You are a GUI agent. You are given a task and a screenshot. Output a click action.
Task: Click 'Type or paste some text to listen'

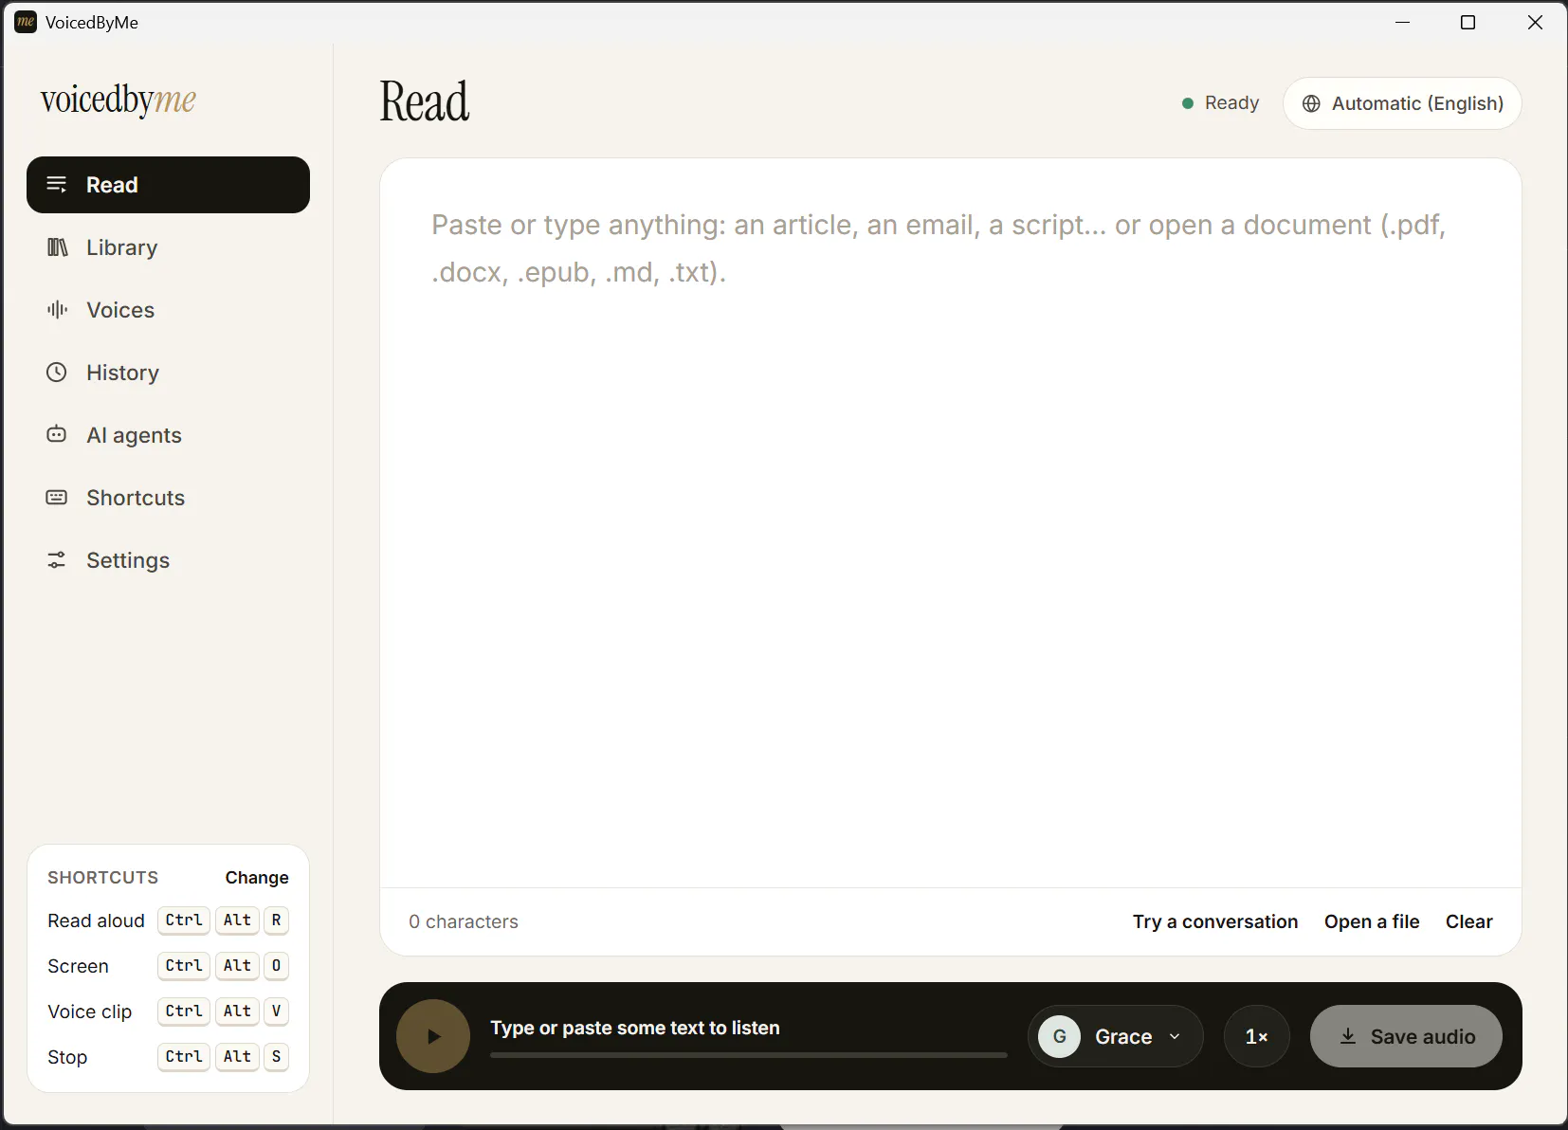[x=635, y=1028]
